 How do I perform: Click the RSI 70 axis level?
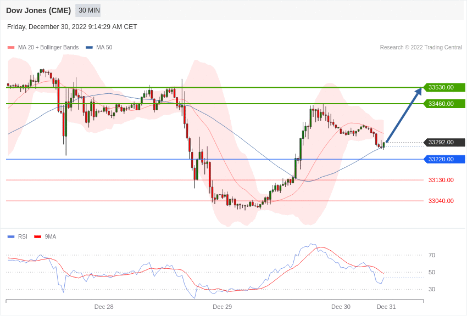point(432,255)
